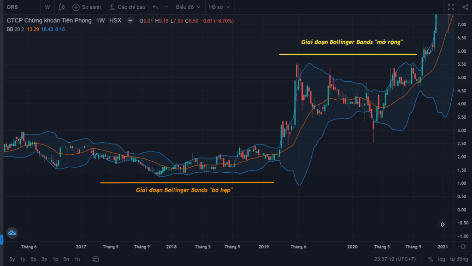Click the 2018 time axis label

click(x=171, y=247)
